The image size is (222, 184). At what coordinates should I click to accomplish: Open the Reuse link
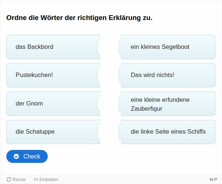(16, 179)
